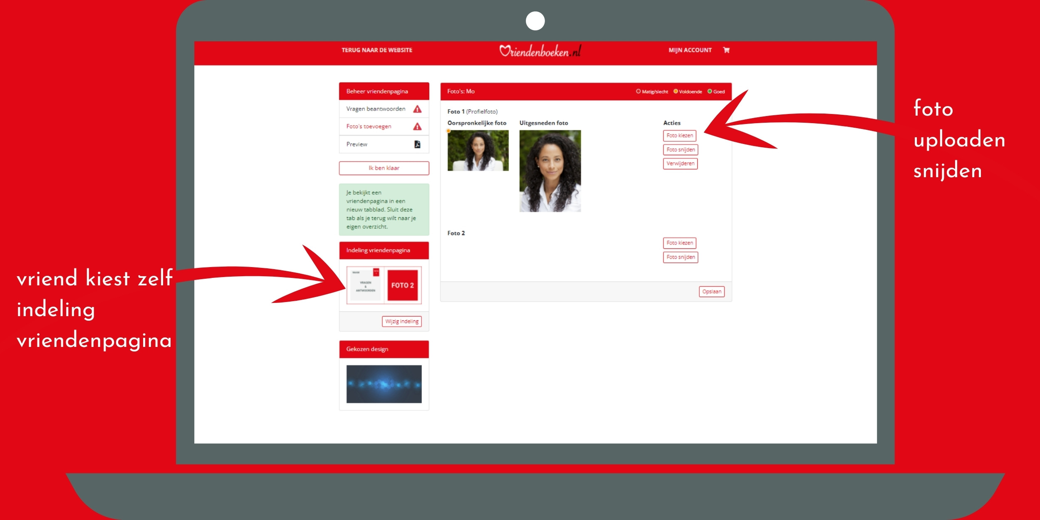
Task: Click the Uitgesneden foto portrait
Action: tap(550, 171)
